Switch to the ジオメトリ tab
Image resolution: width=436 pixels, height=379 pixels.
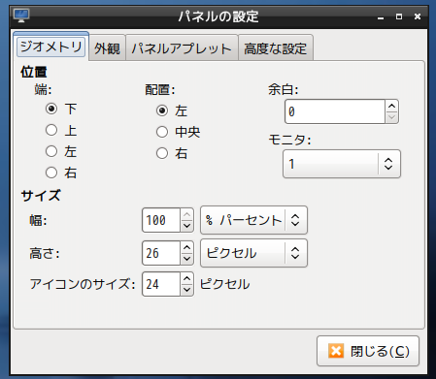pyautogui.click(x=51, y=47)
